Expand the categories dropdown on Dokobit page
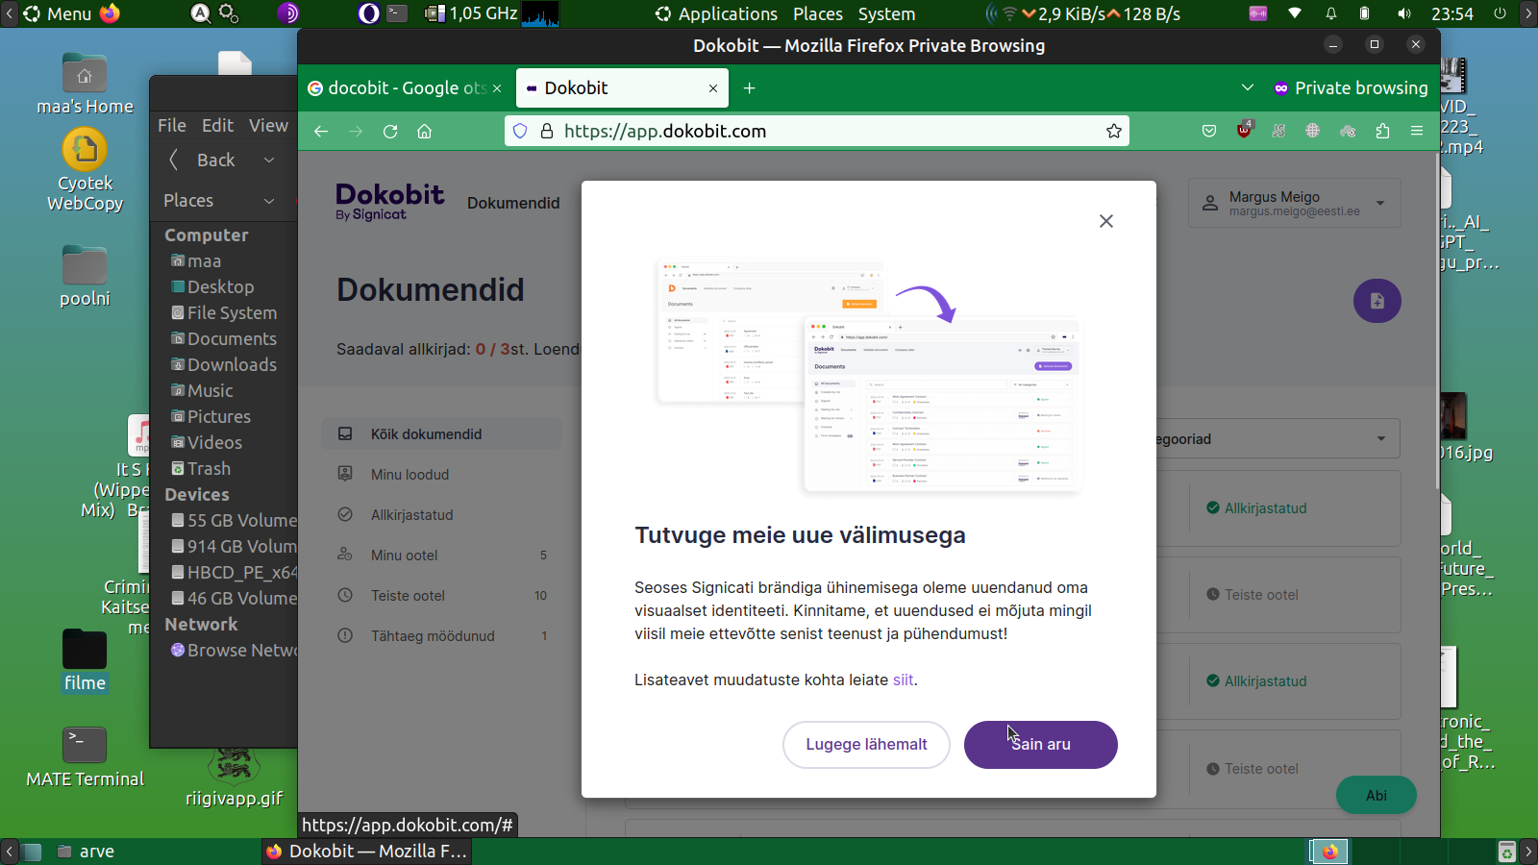This screenshot has height=865, width=1538. [1277, 439]
